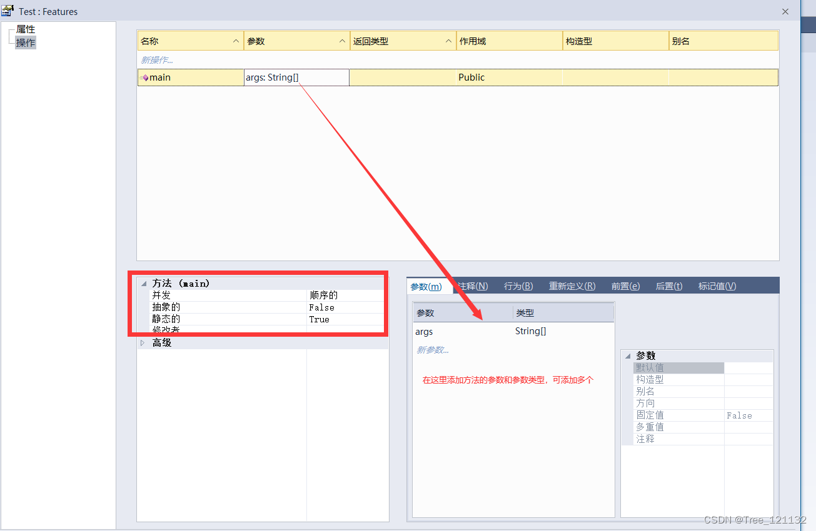816x531 pixels.
Task: Click 新参数... to add a parameter
Action: 433,350
